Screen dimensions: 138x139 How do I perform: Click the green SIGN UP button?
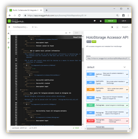click(111, 21)
